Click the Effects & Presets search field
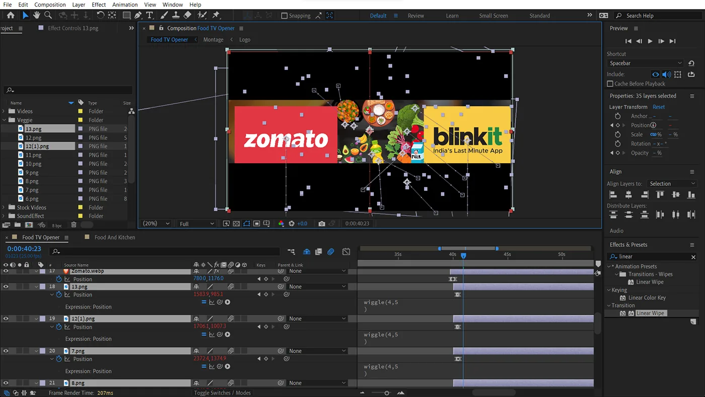The image size is (705, 397). [653, 257]
